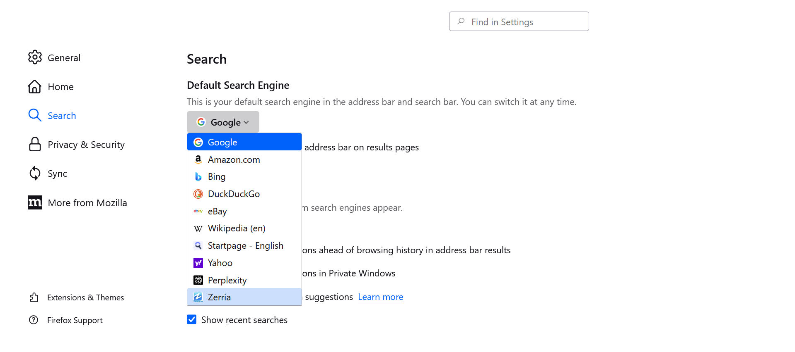Image resolution: width=795 pixels, height=352 pixels.
Task: Click the dropdown chevron beside Google
Action: point(246,122)
